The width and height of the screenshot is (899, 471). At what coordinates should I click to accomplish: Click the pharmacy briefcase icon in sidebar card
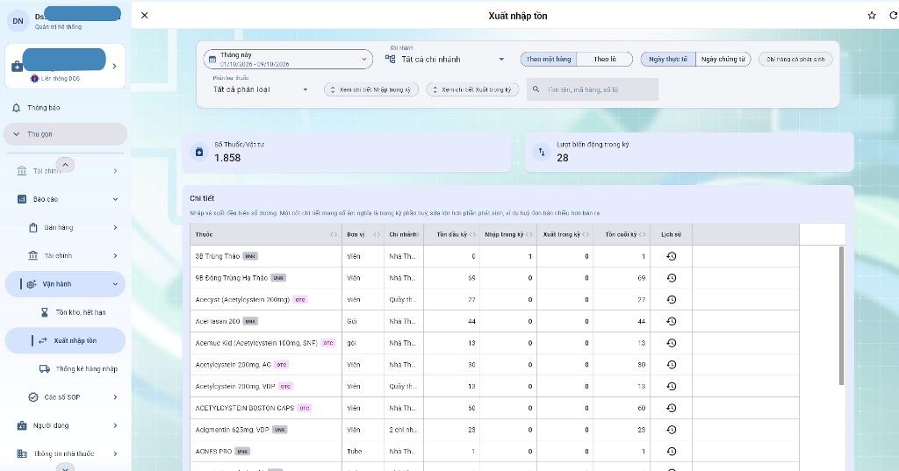coord(18,67)
